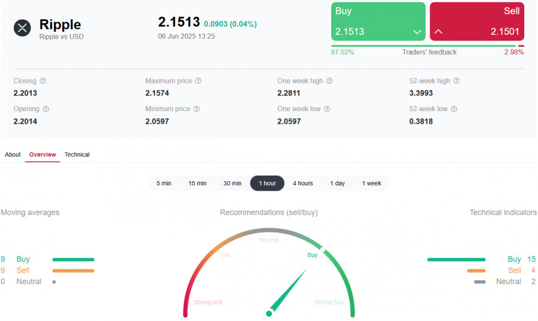Select the 15 min timeframe

pyautogui.click(x=197, y=184)
